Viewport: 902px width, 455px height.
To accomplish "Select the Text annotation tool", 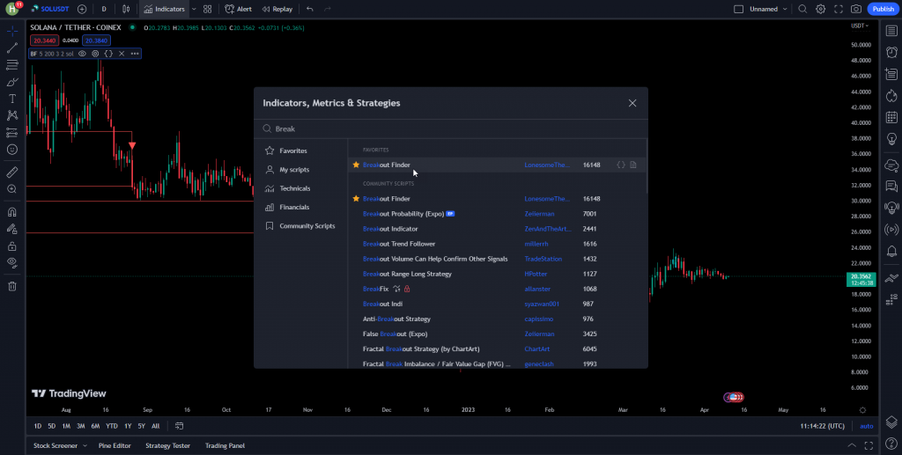I will coord(12,99).
